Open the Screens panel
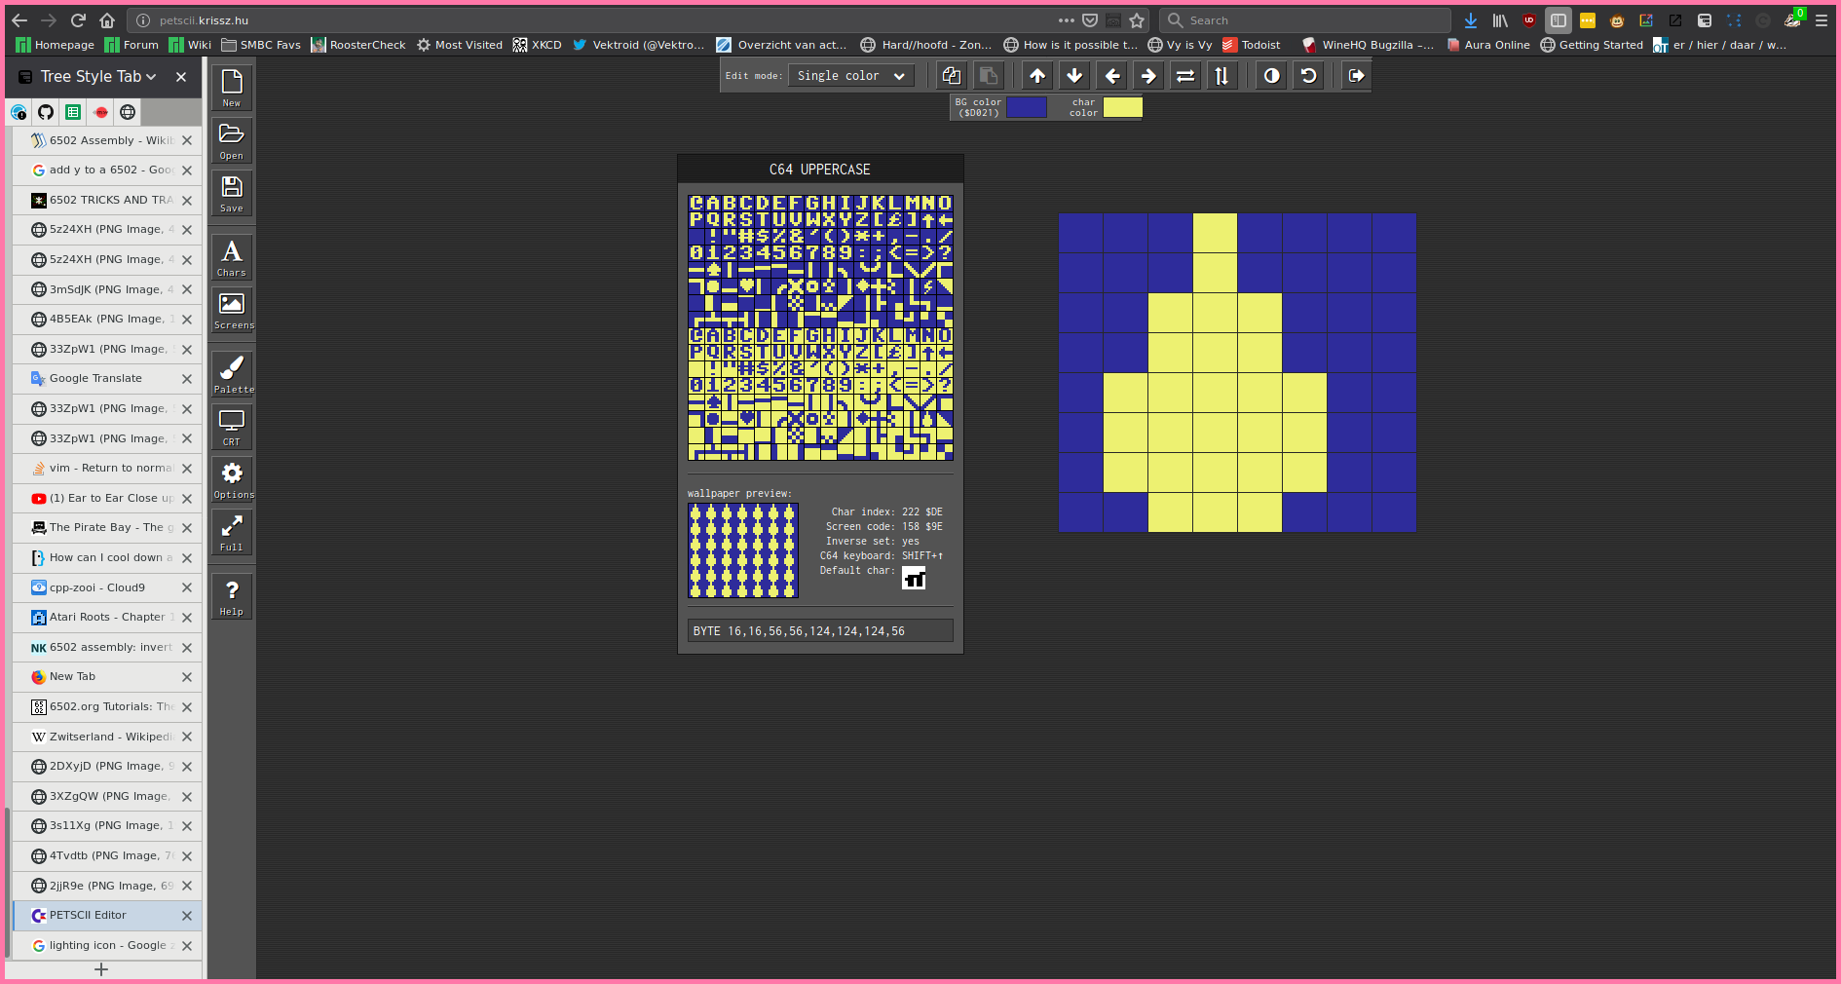 pos(232,310)
